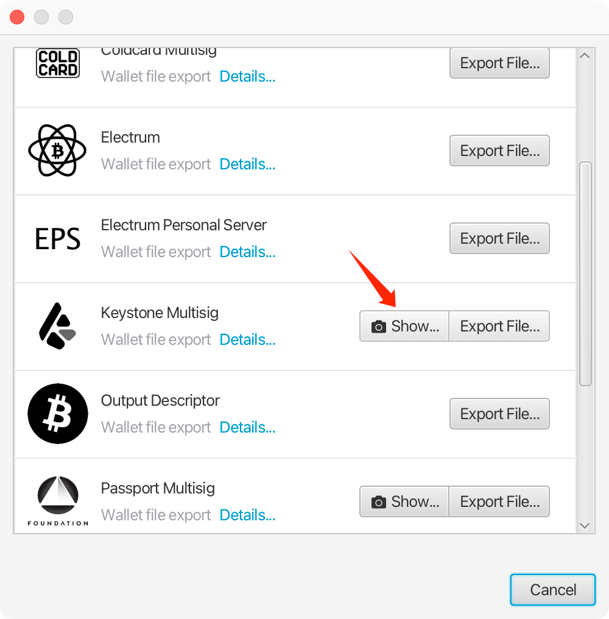Click the EPS logo icon
This screenshot has width=609, height=619.
point(58,239)
